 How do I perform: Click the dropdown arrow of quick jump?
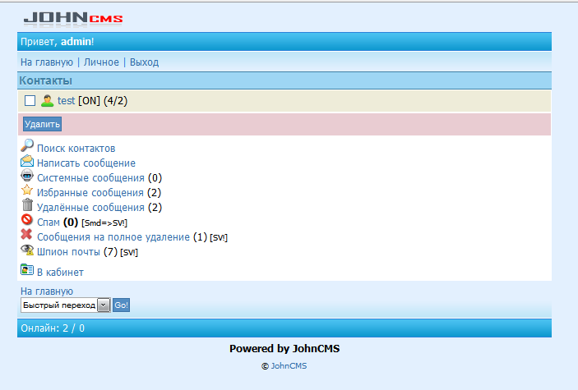coord(104,305)
